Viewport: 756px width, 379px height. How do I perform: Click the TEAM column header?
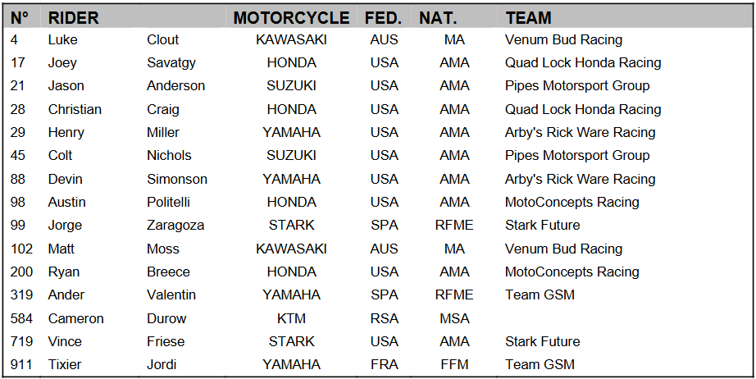tap(528, 17)
